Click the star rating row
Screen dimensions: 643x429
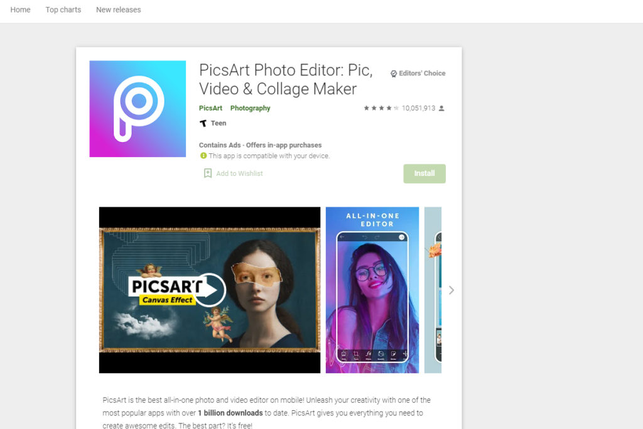(381, 108)
